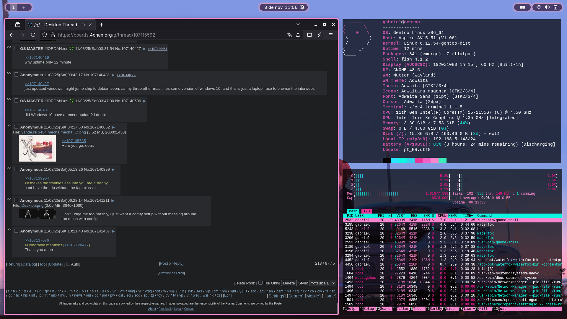This screenshot has width=567, height=319.
Task: Click the notifications bell in top bar
Action: [302, 7]
